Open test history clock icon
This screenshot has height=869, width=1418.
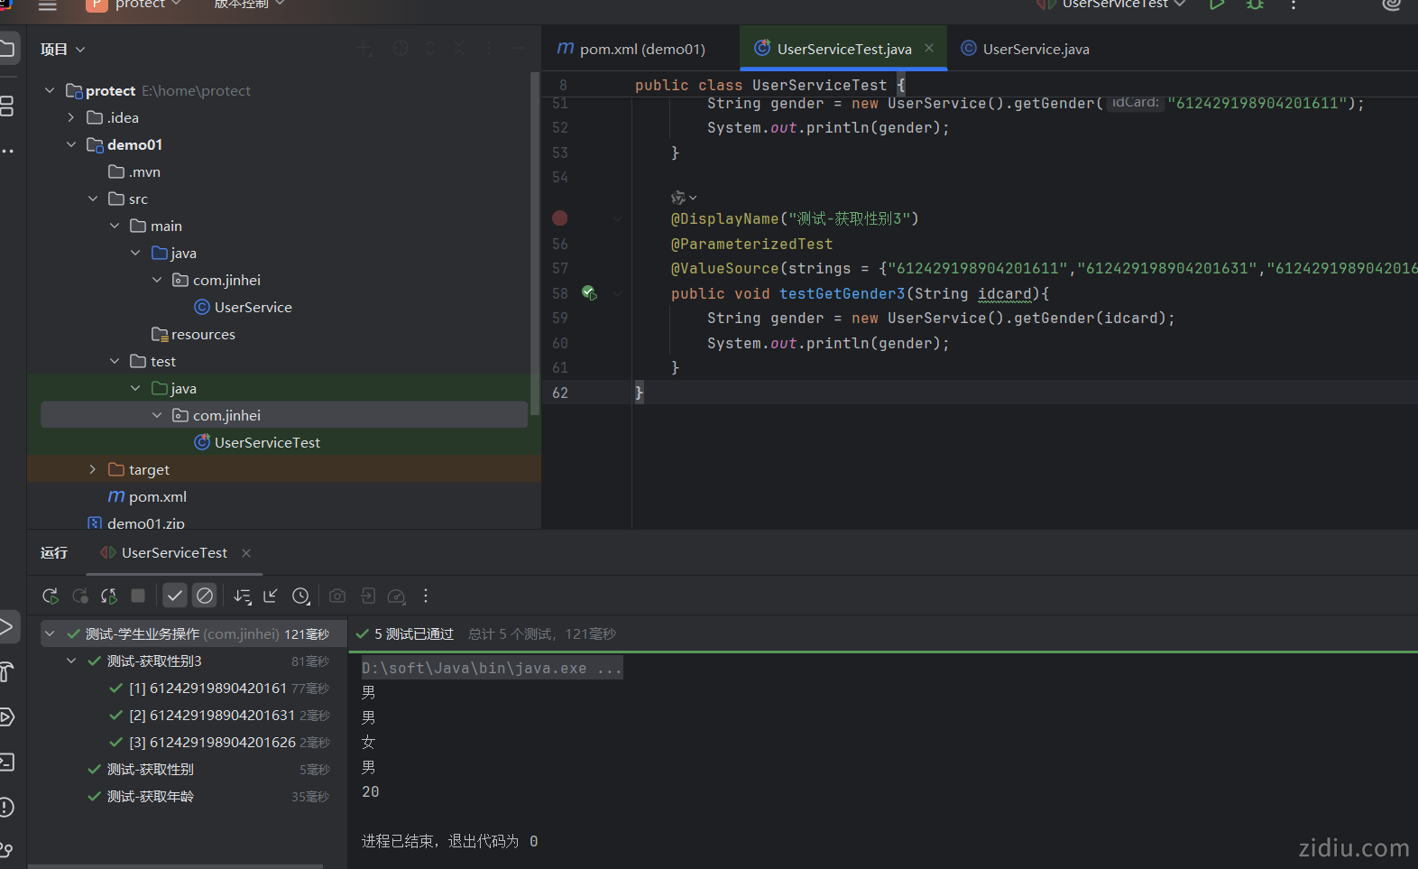pyautogui.click(x=300, y=596)
